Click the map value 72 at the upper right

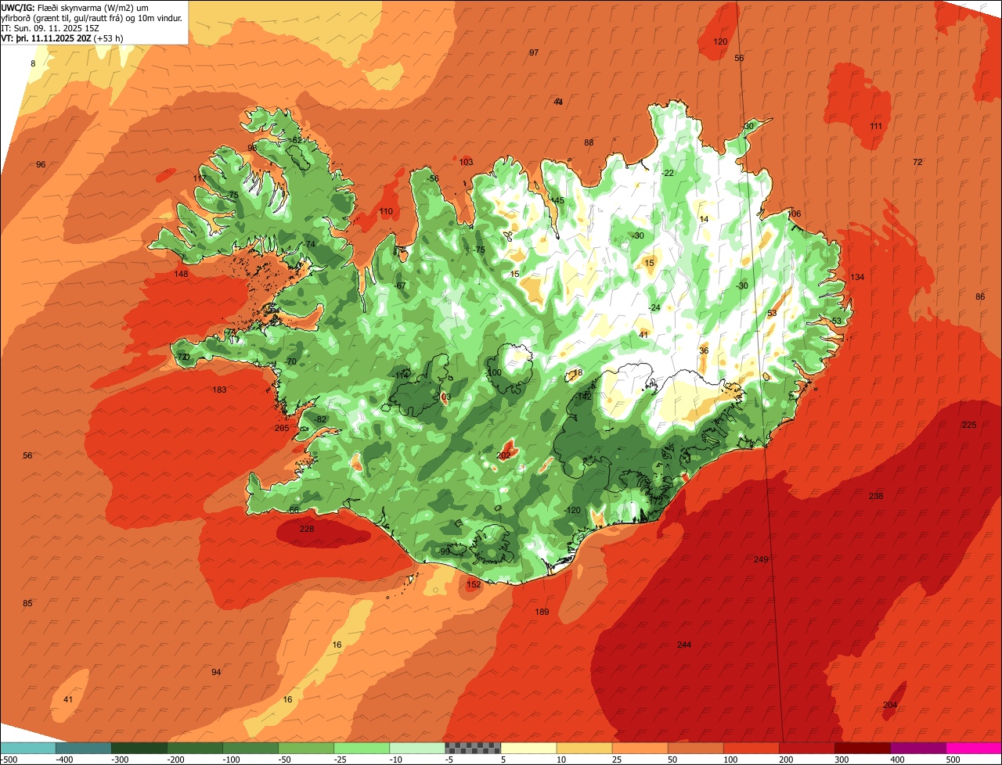tap(917, 162)
